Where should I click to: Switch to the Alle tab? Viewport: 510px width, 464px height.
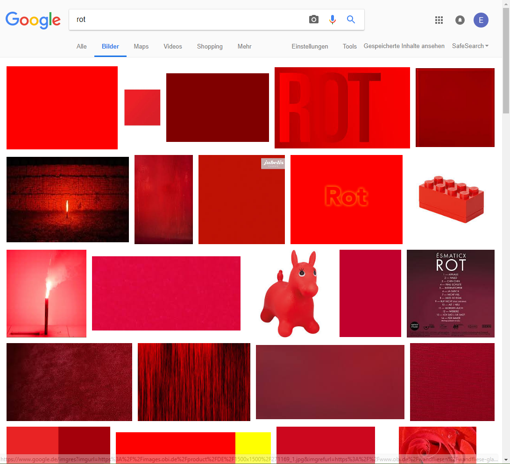[82, 46]
